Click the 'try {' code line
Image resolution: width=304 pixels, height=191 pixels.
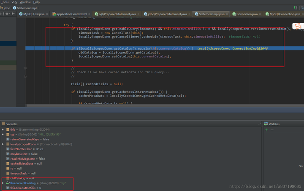pyautogui.click(x=68, y=25)
